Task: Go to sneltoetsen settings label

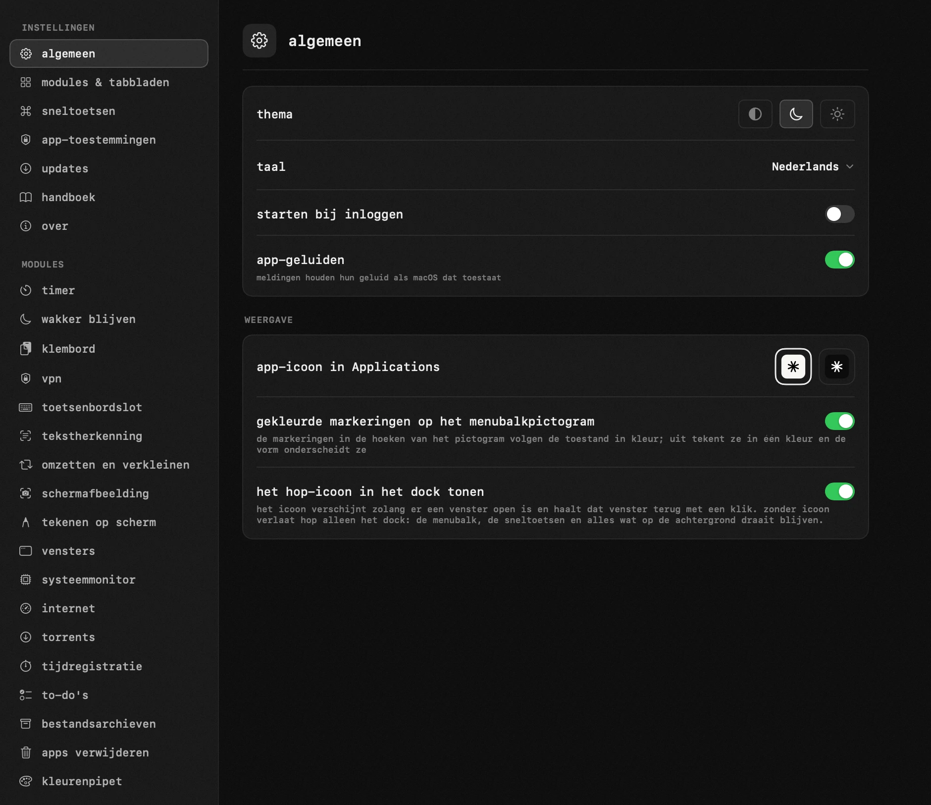Action: tap(78, 111)
